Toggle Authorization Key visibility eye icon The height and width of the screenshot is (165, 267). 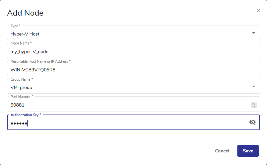pyautogui.click(x=252, y=122)
